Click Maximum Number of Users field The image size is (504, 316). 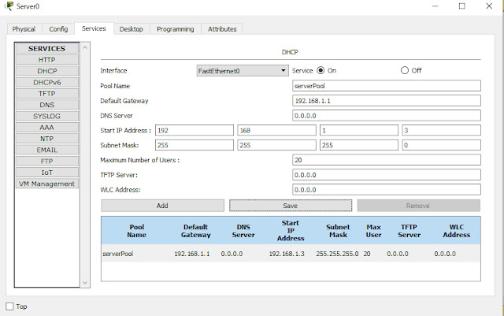pos(387,160)
